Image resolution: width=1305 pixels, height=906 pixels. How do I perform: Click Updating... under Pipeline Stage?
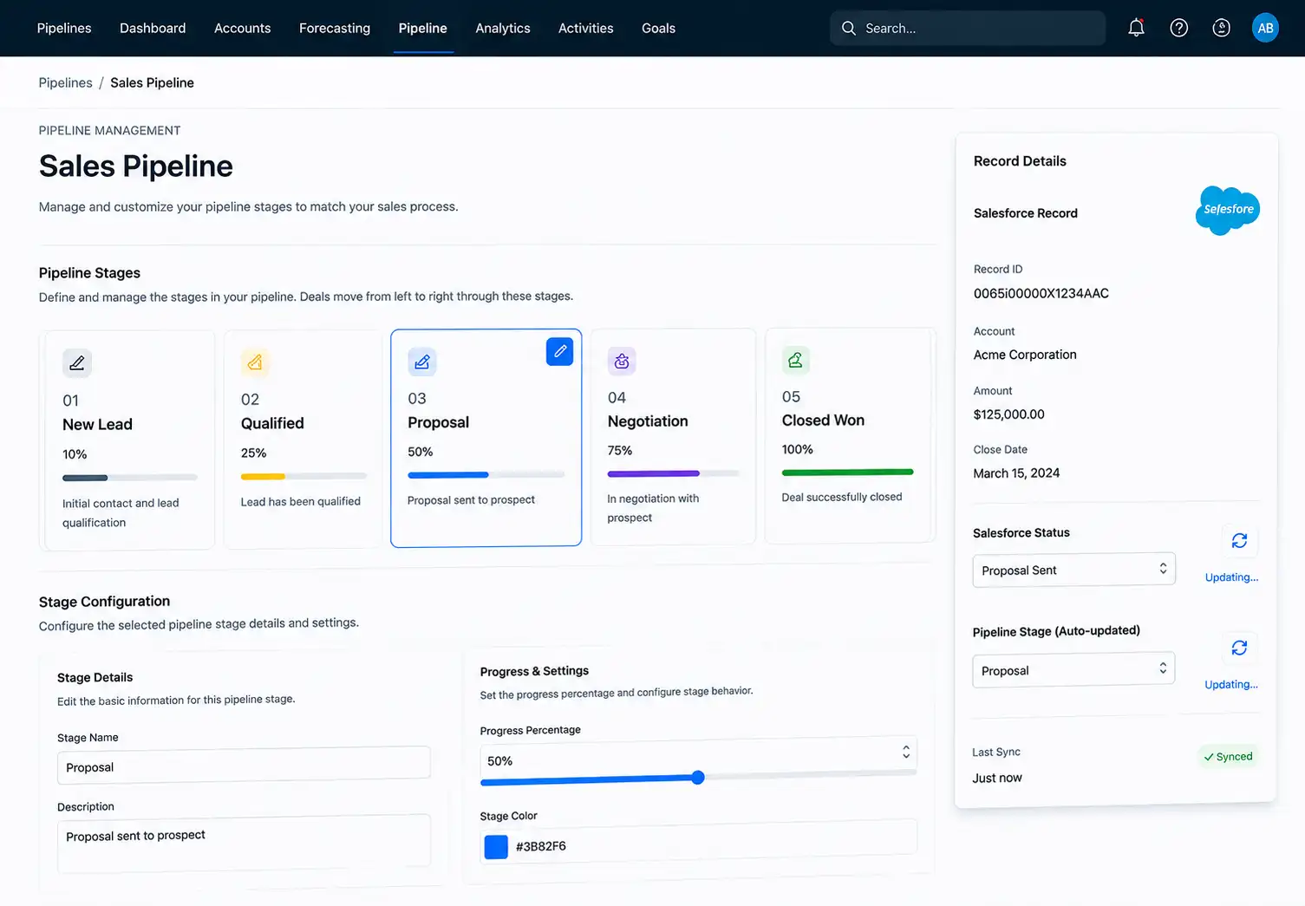coord(1231,684)
